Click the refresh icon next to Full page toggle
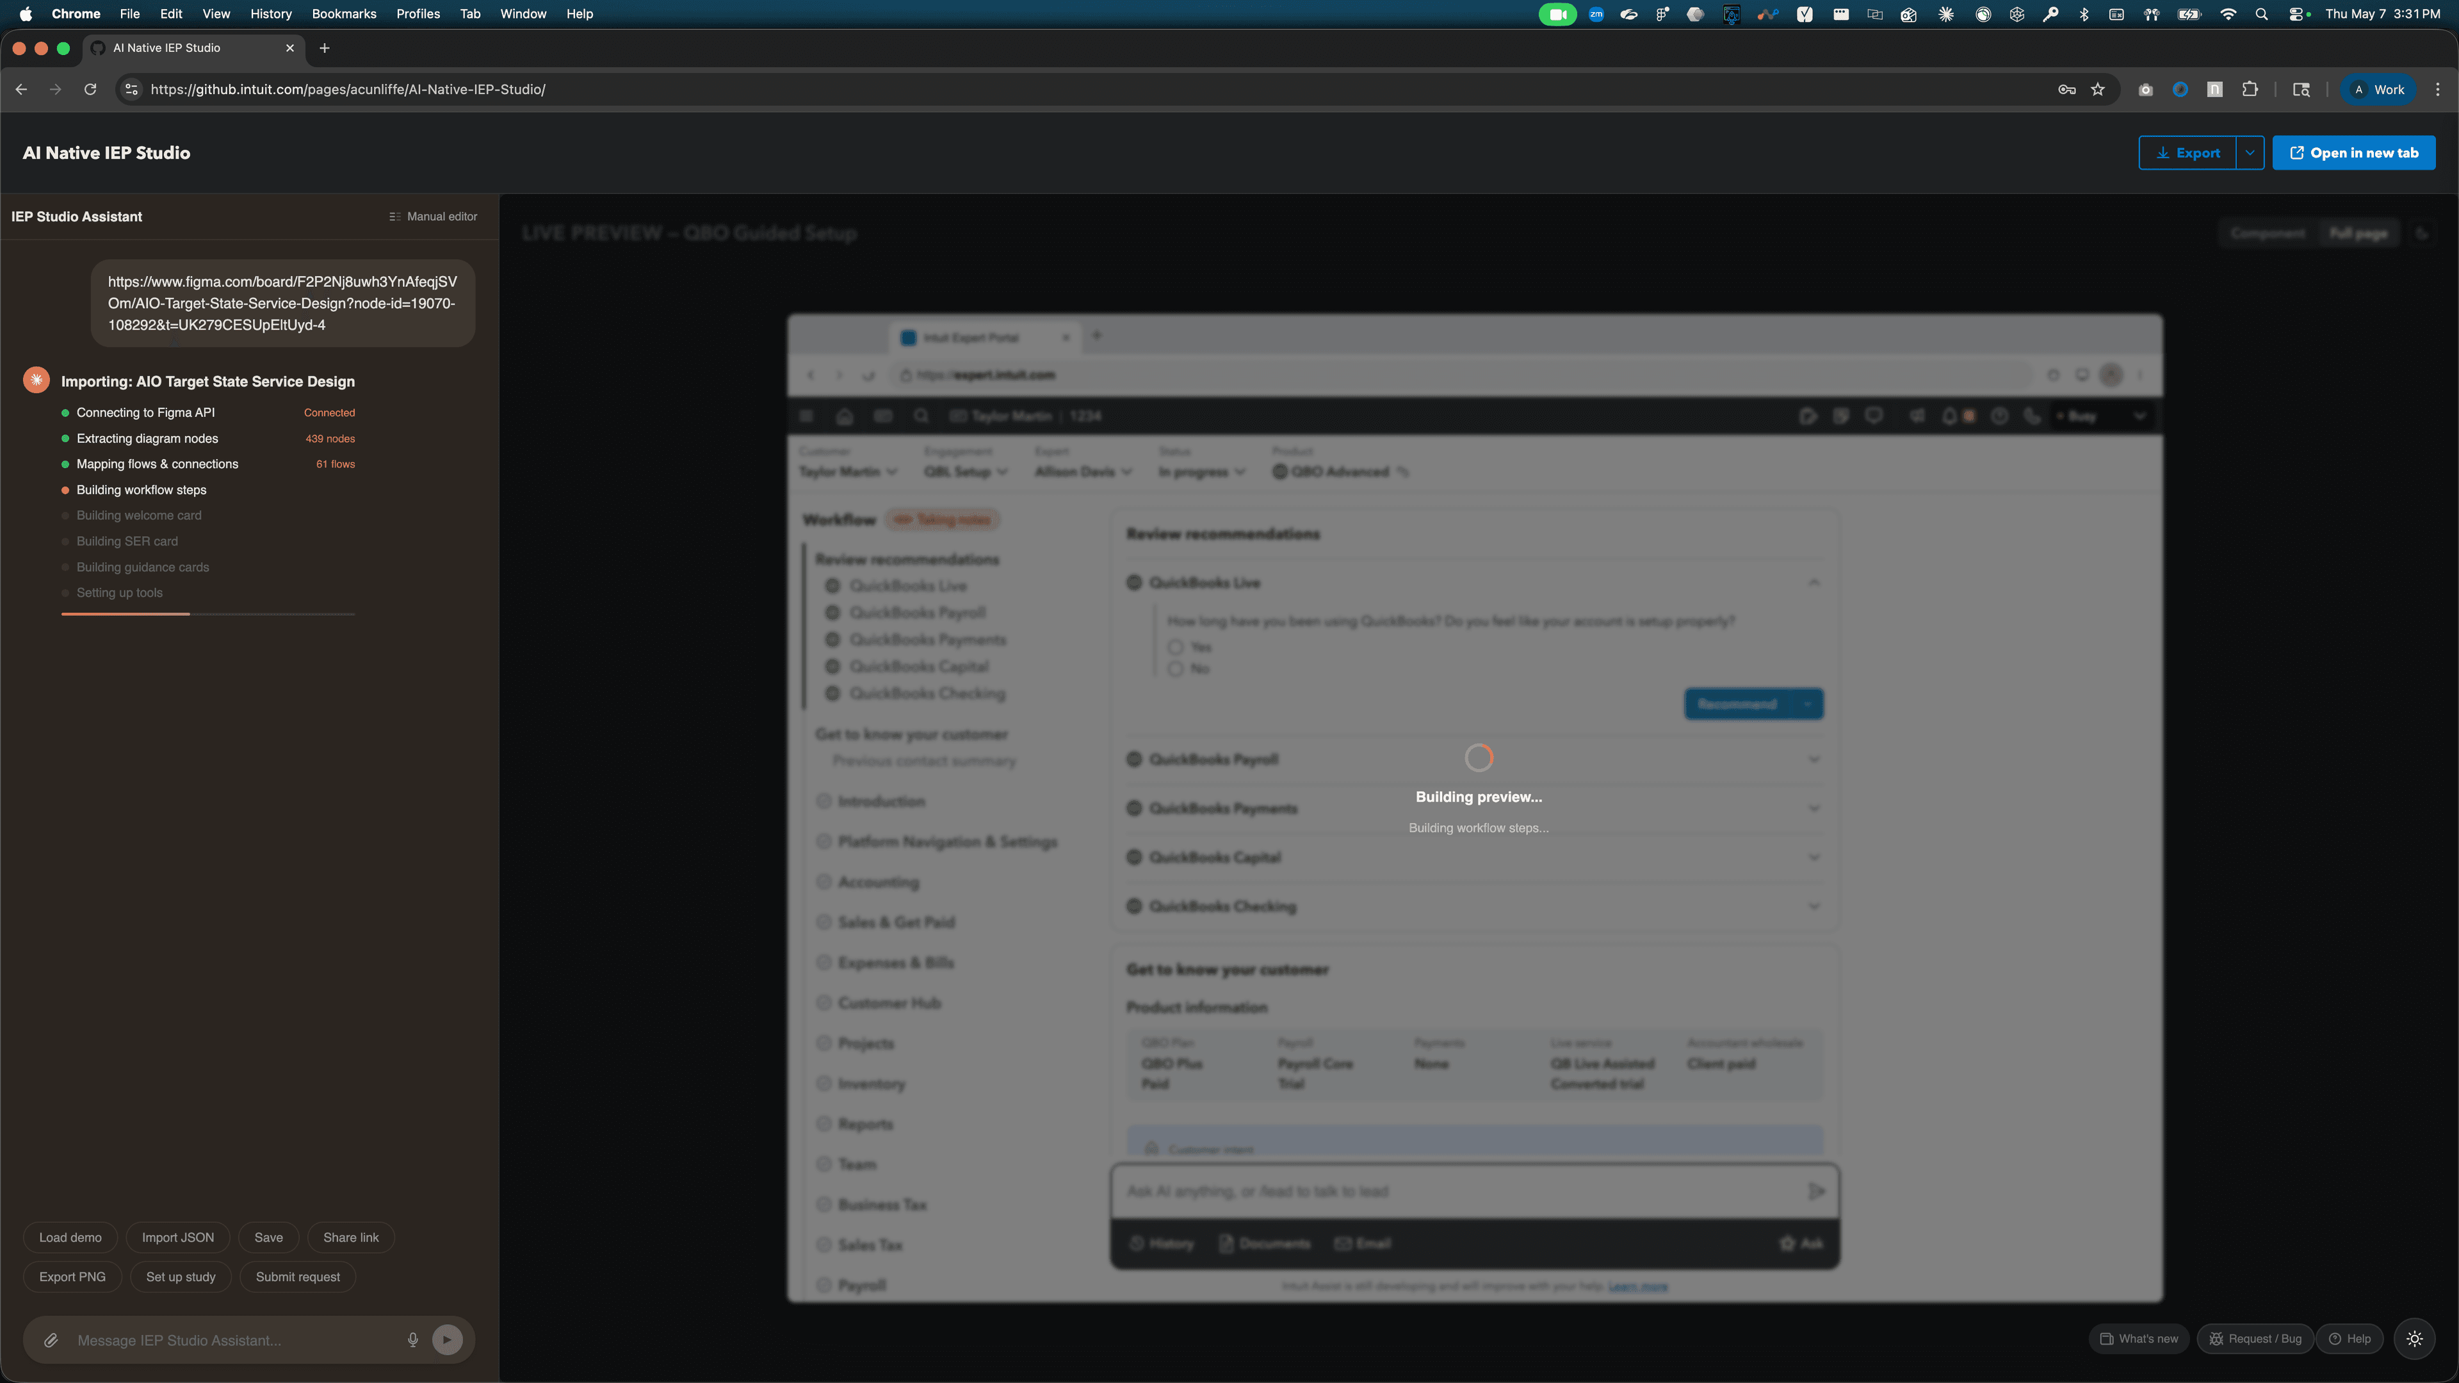 click(x=2421, y=233)
